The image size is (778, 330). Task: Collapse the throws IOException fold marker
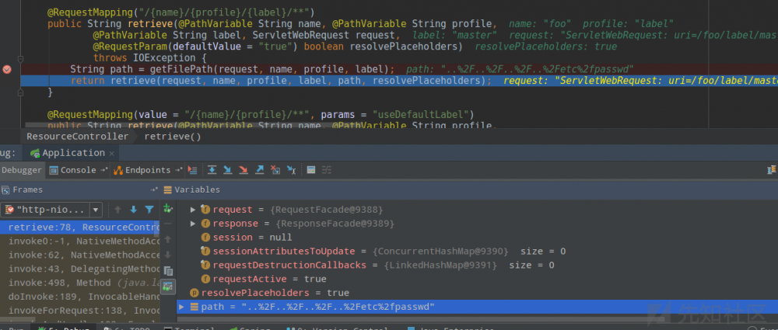pyautogui.click(x=21, y=58)
